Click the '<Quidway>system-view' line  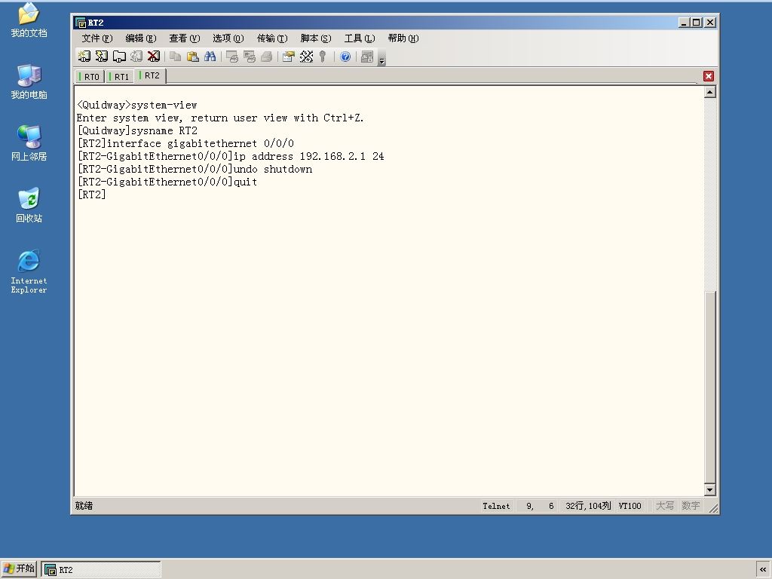(137, 105)
